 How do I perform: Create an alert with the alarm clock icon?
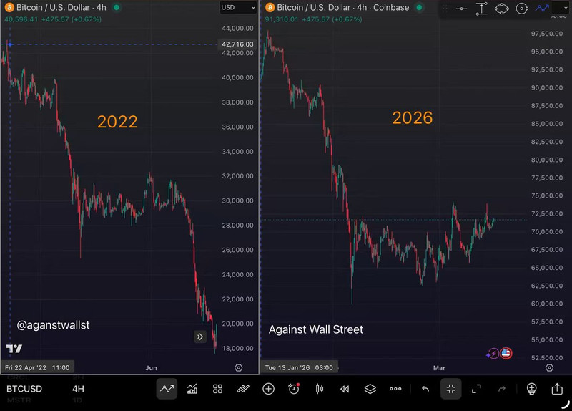coord(294,389)
